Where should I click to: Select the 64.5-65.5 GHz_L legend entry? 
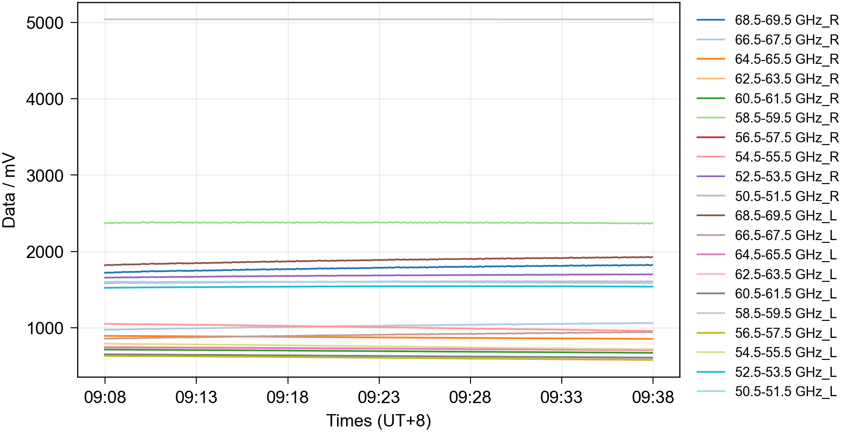click(x=786, y=255)
